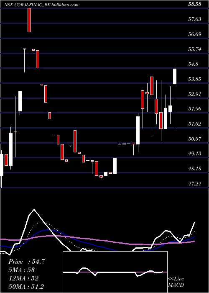Click the 47.24 price axis label

coord(195,184)
